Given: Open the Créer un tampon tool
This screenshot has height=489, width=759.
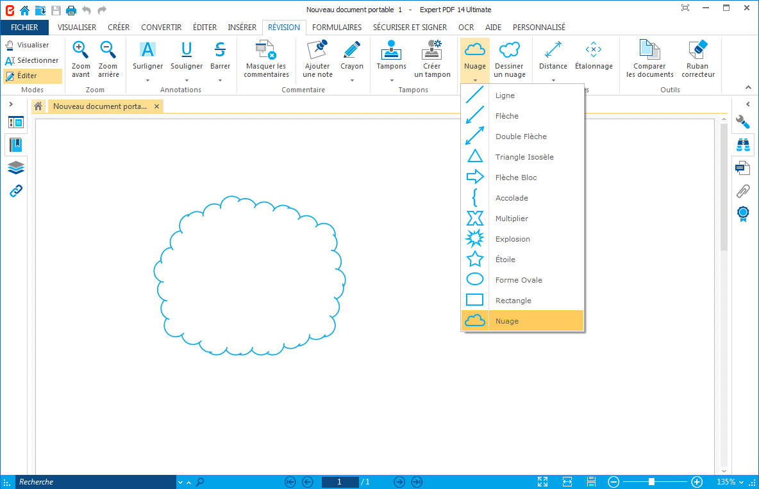Looking at the screenshot, I should click(x=432, y=51).
